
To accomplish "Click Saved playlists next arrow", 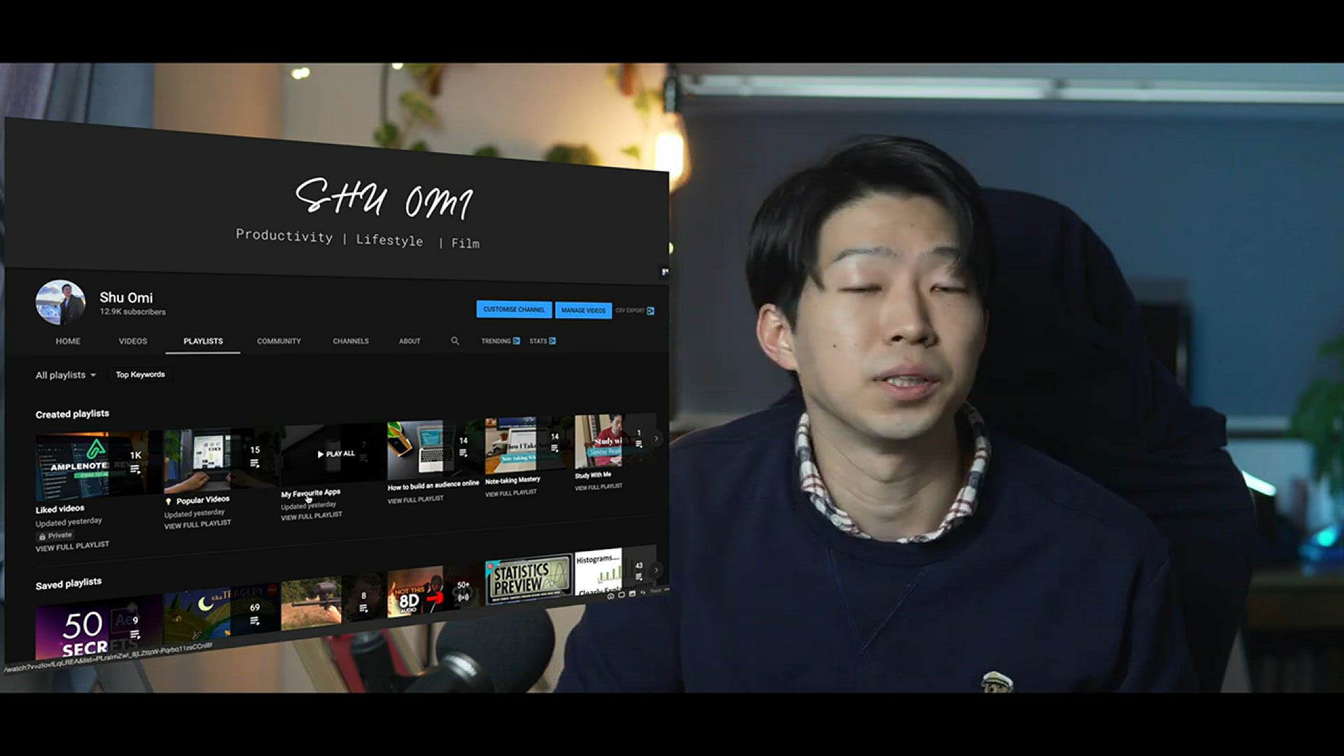I will coord(656,570).
